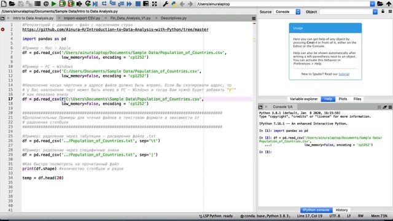Go back to previous cursor position
The width and height of the screenshot is (393, 221).
point(182,4)
